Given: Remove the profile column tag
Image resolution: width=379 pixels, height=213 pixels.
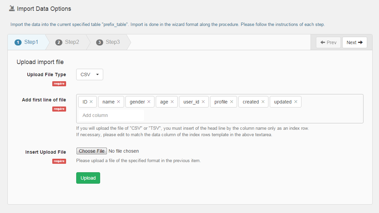Looking at the screenshot, I should 231,101.
